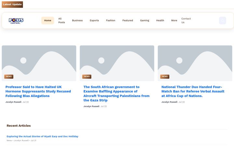
Task: Go to the Business category
Action: (77, 20)
